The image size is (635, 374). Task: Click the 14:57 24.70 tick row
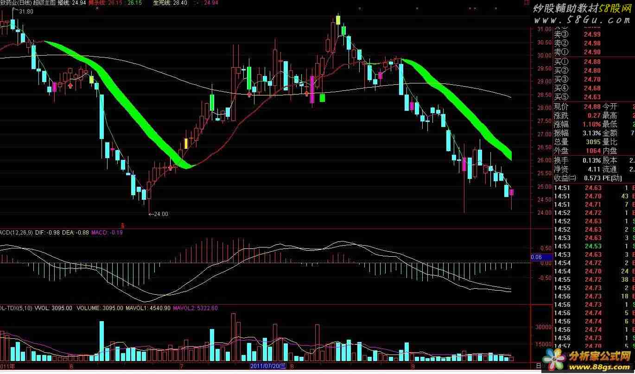point(595,346)
